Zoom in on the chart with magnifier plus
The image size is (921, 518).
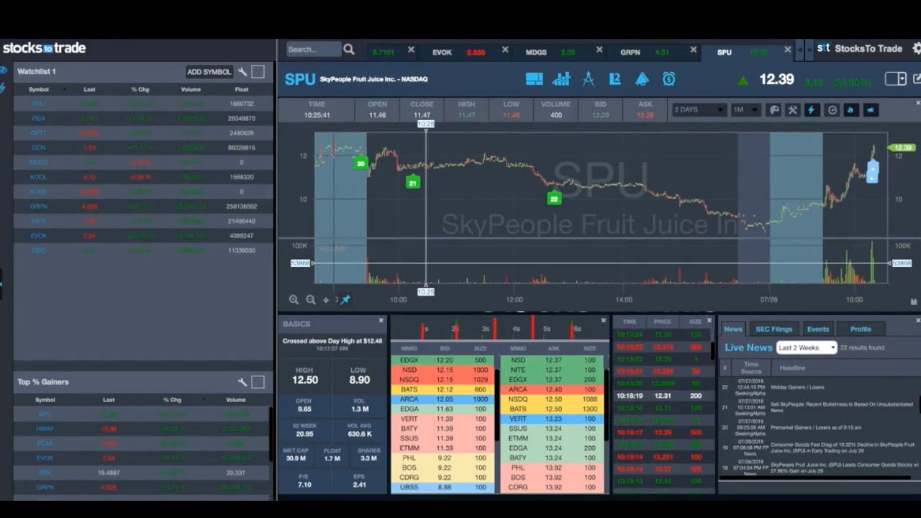click(294, 300)
